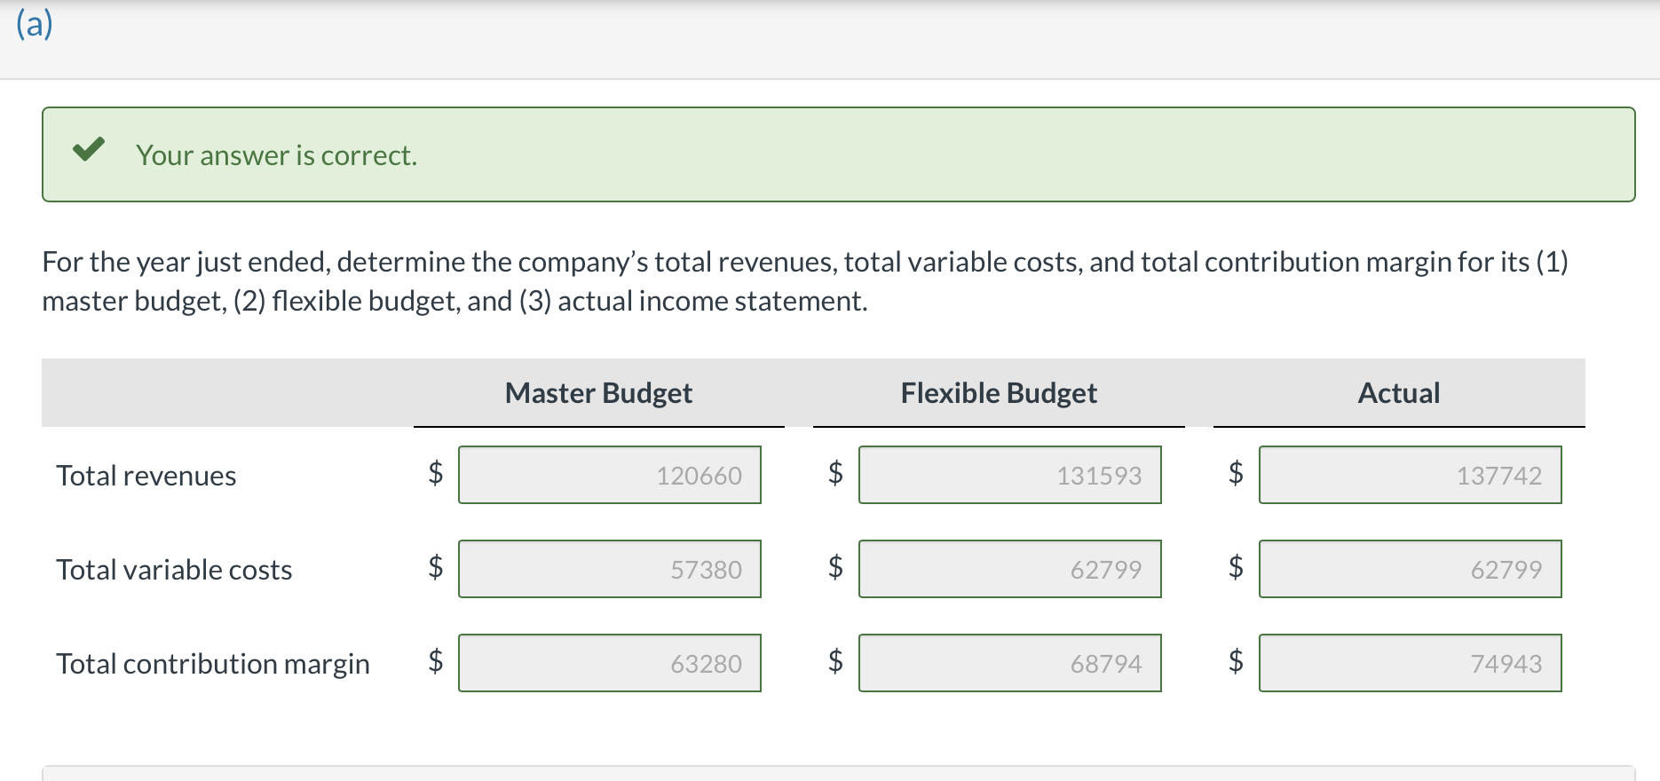Focus Flexible Budget contribution margin field

pyautogui.click(x=1009, y=664)
